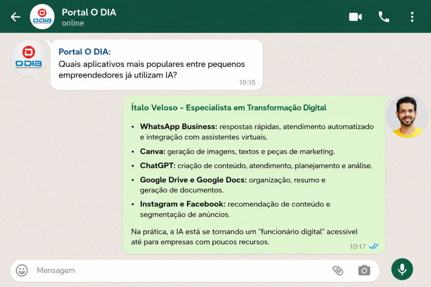Start a voice call via phone icon
The width and height of the screenshot is (431, 287).
(x=384, y=17)
